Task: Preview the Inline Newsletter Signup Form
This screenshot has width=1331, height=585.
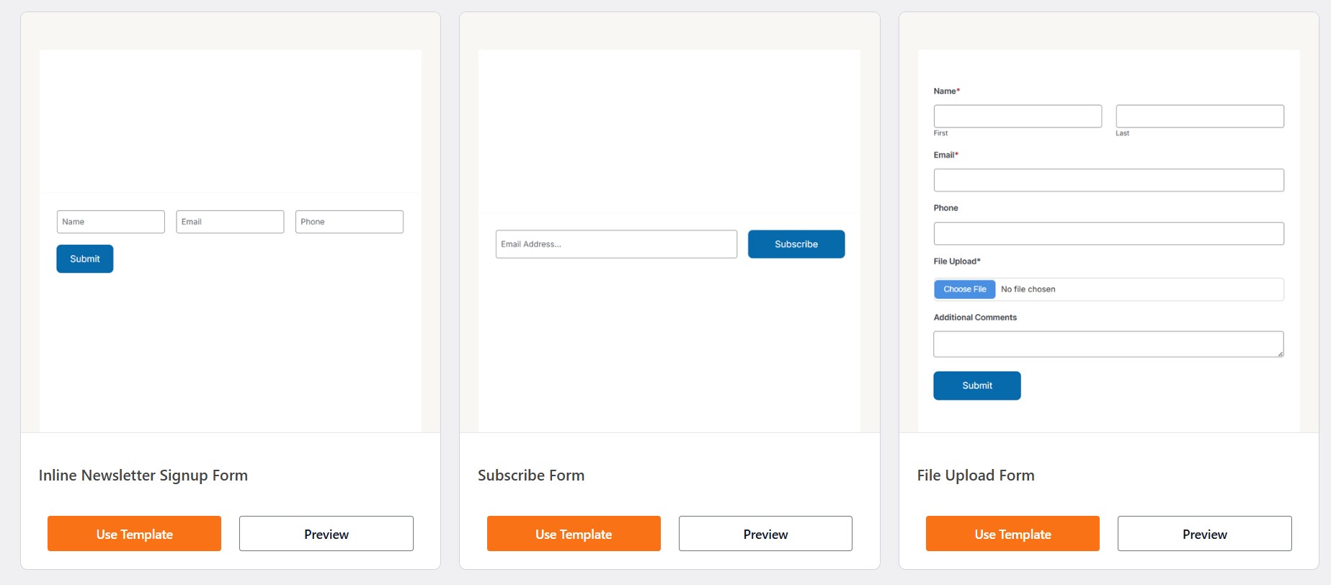Action: point(326,534)
